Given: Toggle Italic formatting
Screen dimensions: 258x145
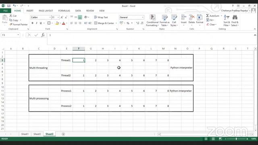Looking at the screenshot, I should [x=37, y=23].
